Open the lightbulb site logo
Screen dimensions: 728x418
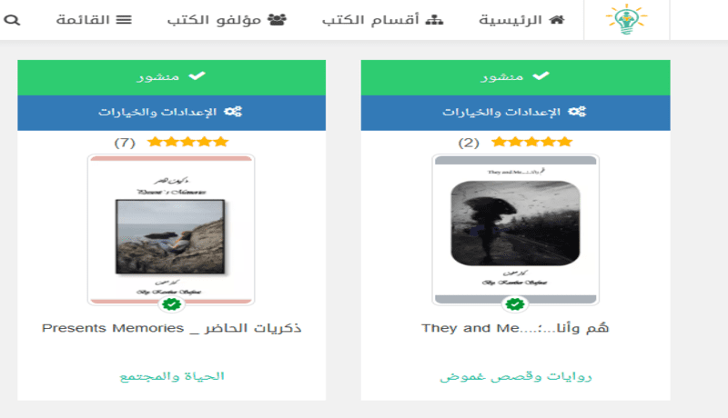tap(626, 19)
